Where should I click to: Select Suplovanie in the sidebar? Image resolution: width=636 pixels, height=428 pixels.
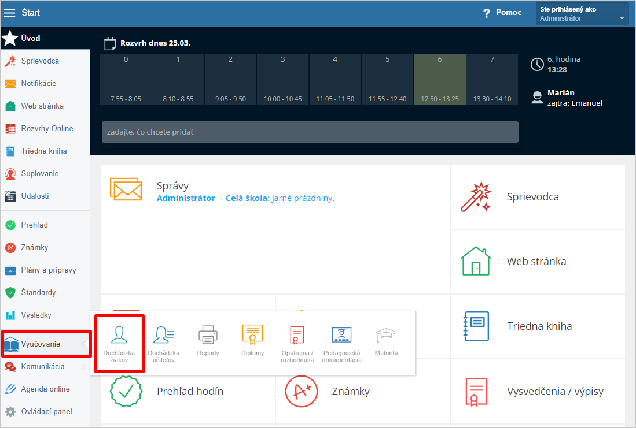39,174
